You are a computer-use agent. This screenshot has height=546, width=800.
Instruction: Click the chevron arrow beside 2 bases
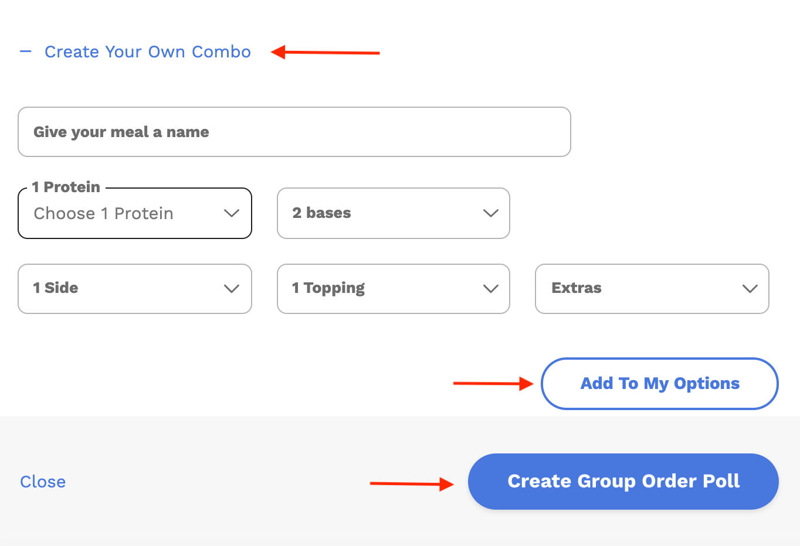(x=490, y=213)
